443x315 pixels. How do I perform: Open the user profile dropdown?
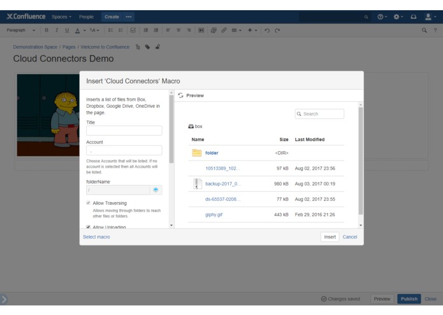[430, 17]
